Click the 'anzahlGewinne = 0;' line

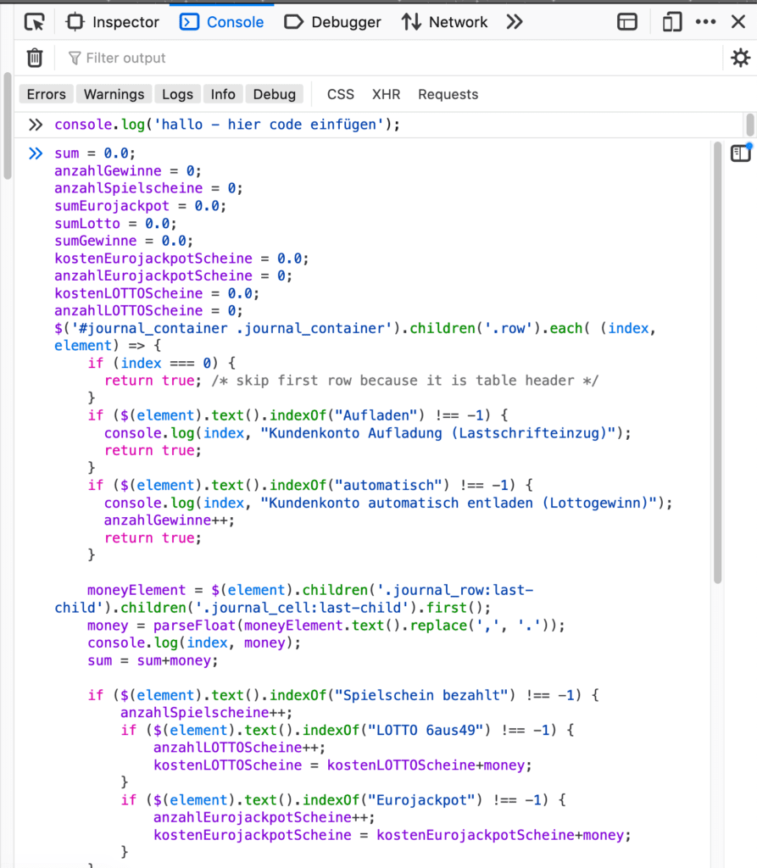[128, 170]
